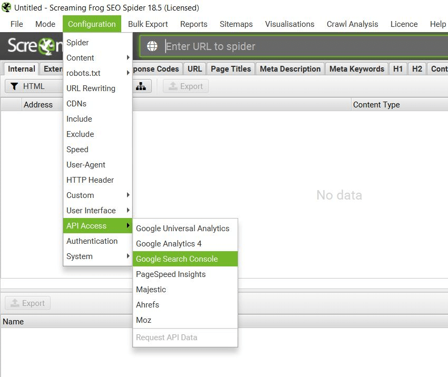Expand the User Interface submenu
448x377 pixels.
(x=98, y=210)
